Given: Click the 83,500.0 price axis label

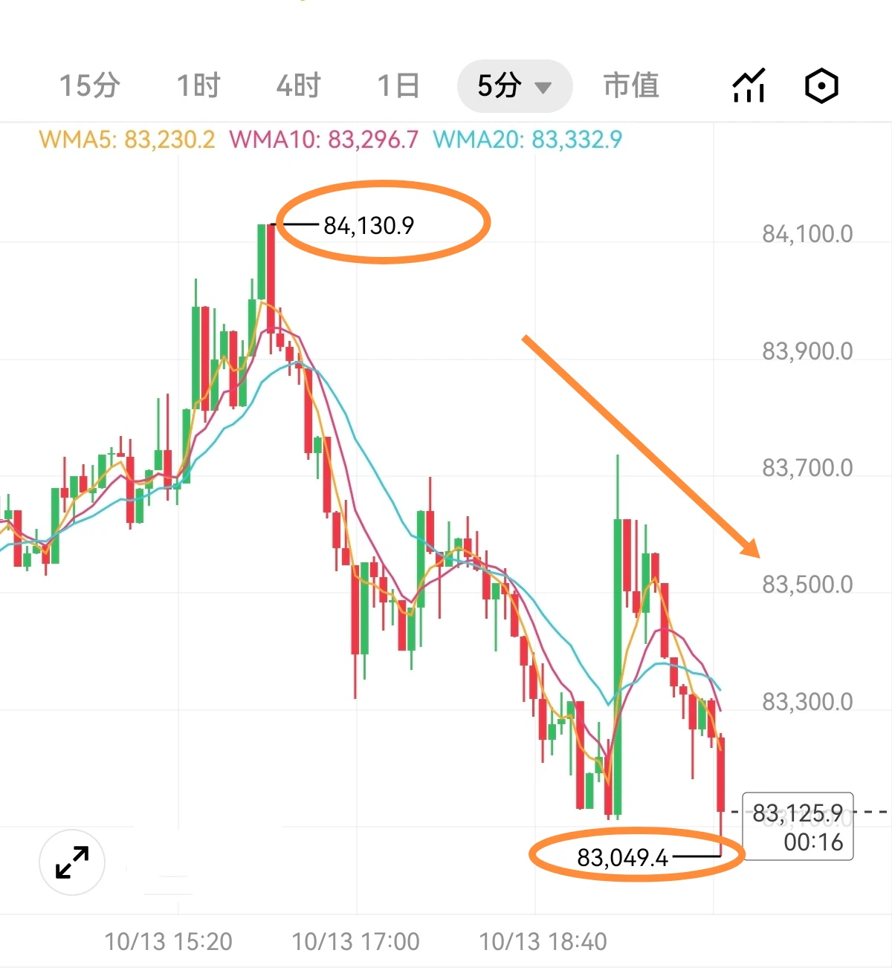Looking at the screenshot, I should pyautogui.click(x=807, y=585).
